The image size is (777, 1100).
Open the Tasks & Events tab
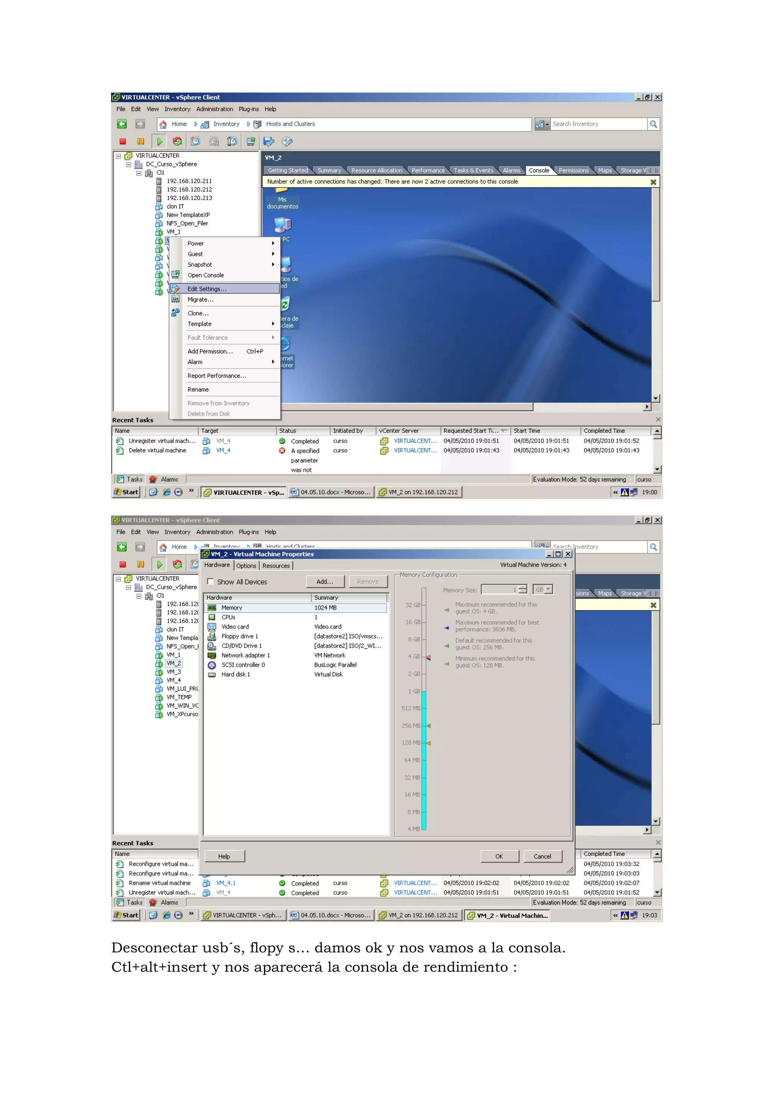[473, 170]
